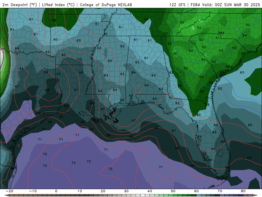The width and height of the screenshot is (262, 197).
Task: Click the "-20" label on the color scale
Action: (9, 191)
